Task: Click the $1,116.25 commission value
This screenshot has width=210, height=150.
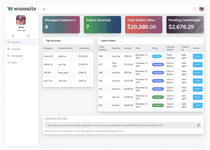Action: pyautogui.click(x=83, y=56)
